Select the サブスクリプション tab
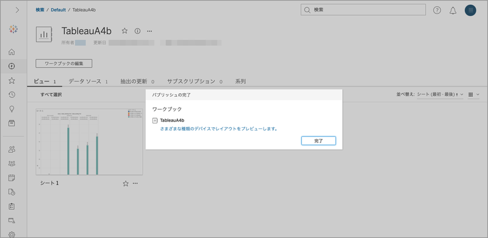Image resolution: width=488 pixels, height=238 pixels. coord(195,82)
